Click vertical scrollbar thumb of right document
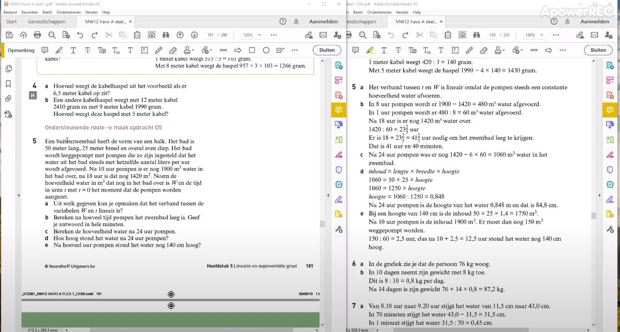The width and height of the screenshot is (620, 332). [x=594, y=216]
